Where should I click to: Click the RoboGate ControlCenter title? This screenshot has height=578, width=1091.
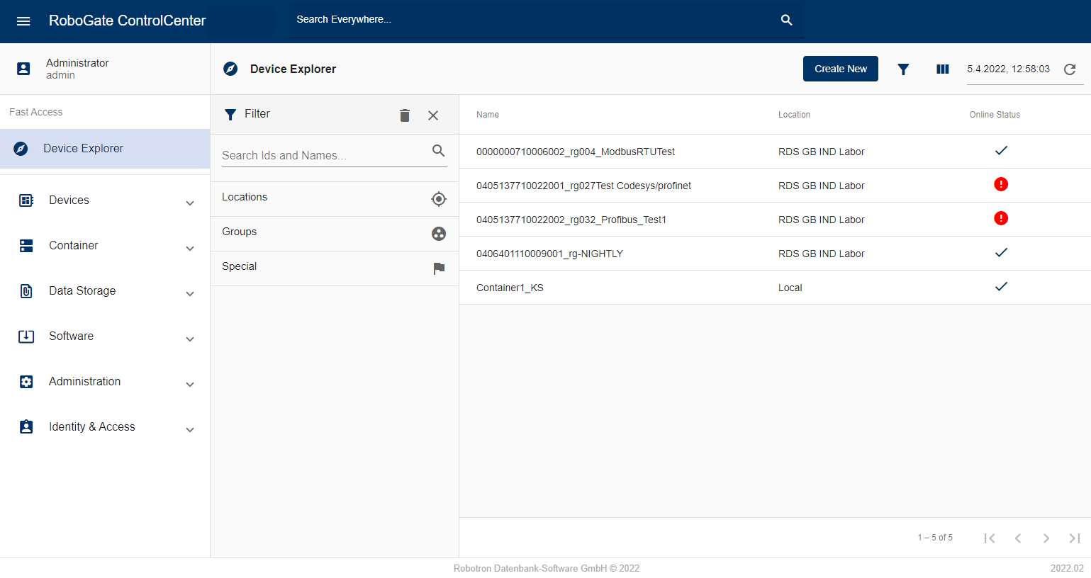pyautogui.click(x=128, y=21)
